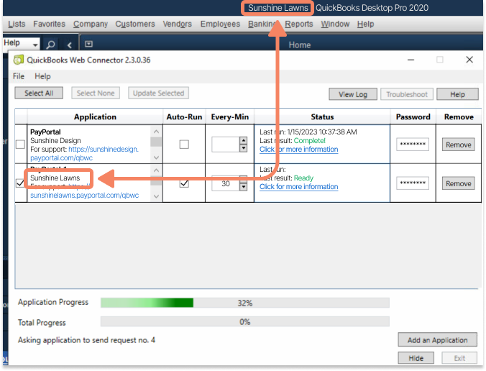Image resolution: width=486 pixels, height=371 pixels.
Task: Click the back arrow in QuickBooks toolbar
Action: (70, 45)
